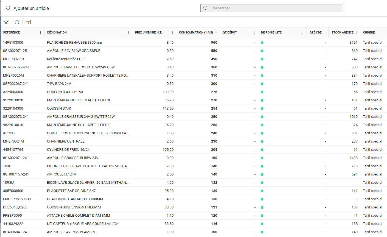Screen dimensions: 387x237
Task: Click availability dot for AMPOULE 24V PY21W AMBRE
Action: (262, 232)
